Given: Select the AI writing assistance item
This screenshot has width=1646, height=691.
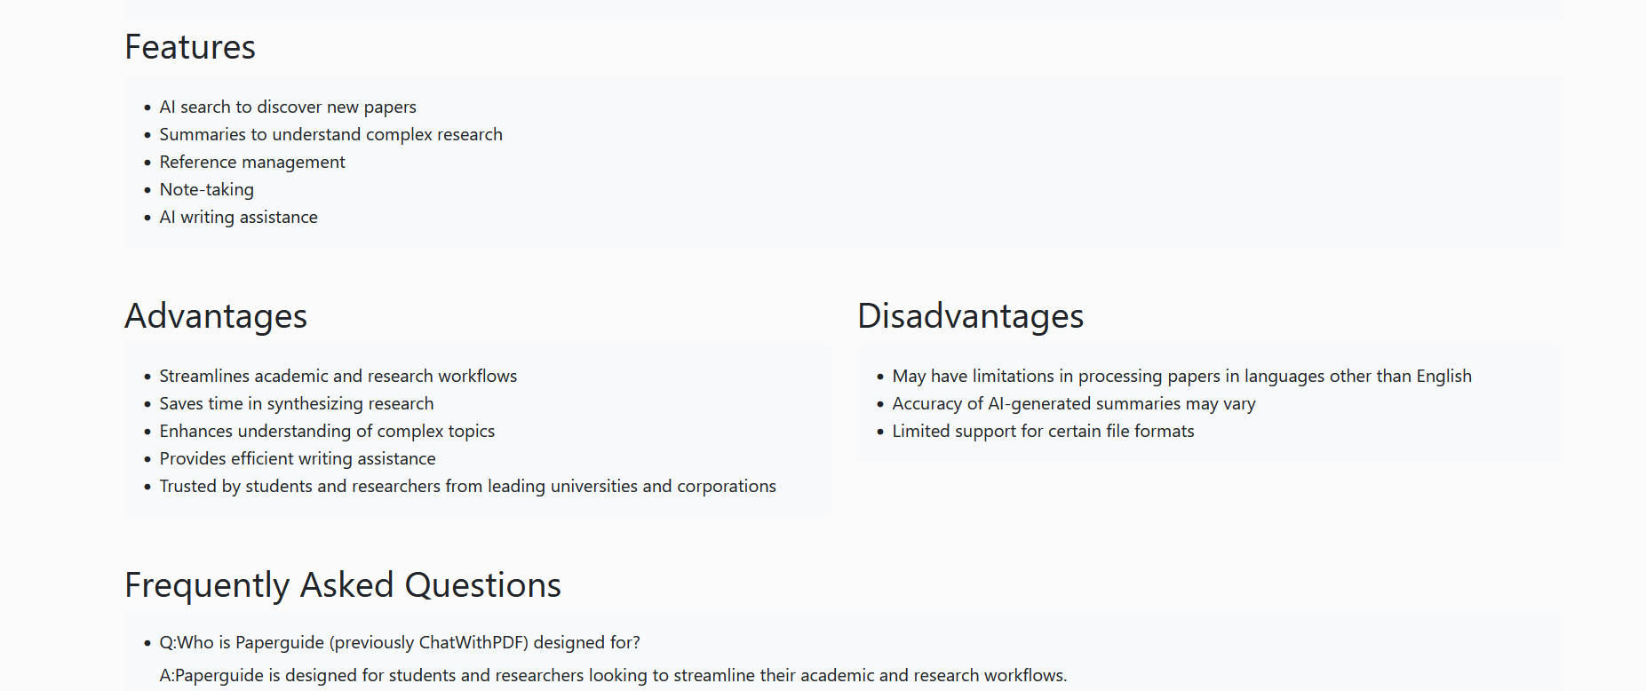Looking at the screenshot, I should coord(238,217).
